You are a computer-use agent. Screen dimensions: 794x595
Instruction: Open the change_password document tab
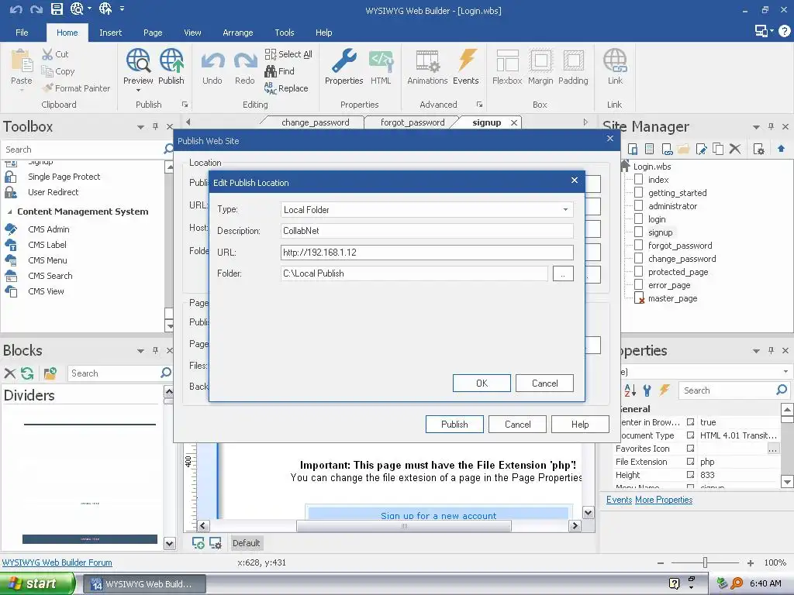[315, 122]
